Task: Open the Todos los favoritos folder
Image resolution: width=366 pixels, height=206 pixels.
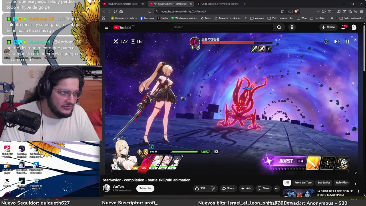Action: 351,18
